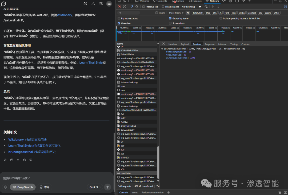Image resolution: width=288 pixels, height=195 pixels.
Task: Select the rate-limits request row
Action: pyautogui.click(x=137, y=173)
